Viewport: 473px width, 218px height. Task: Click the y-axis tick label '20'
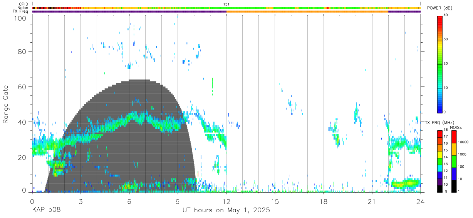[22, 157]
